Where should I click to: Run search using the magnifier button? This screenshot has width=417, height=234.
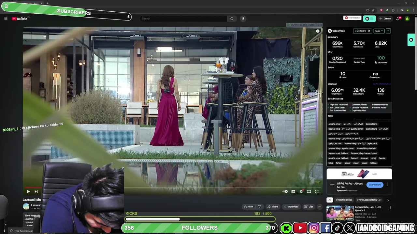click(232, 19)
